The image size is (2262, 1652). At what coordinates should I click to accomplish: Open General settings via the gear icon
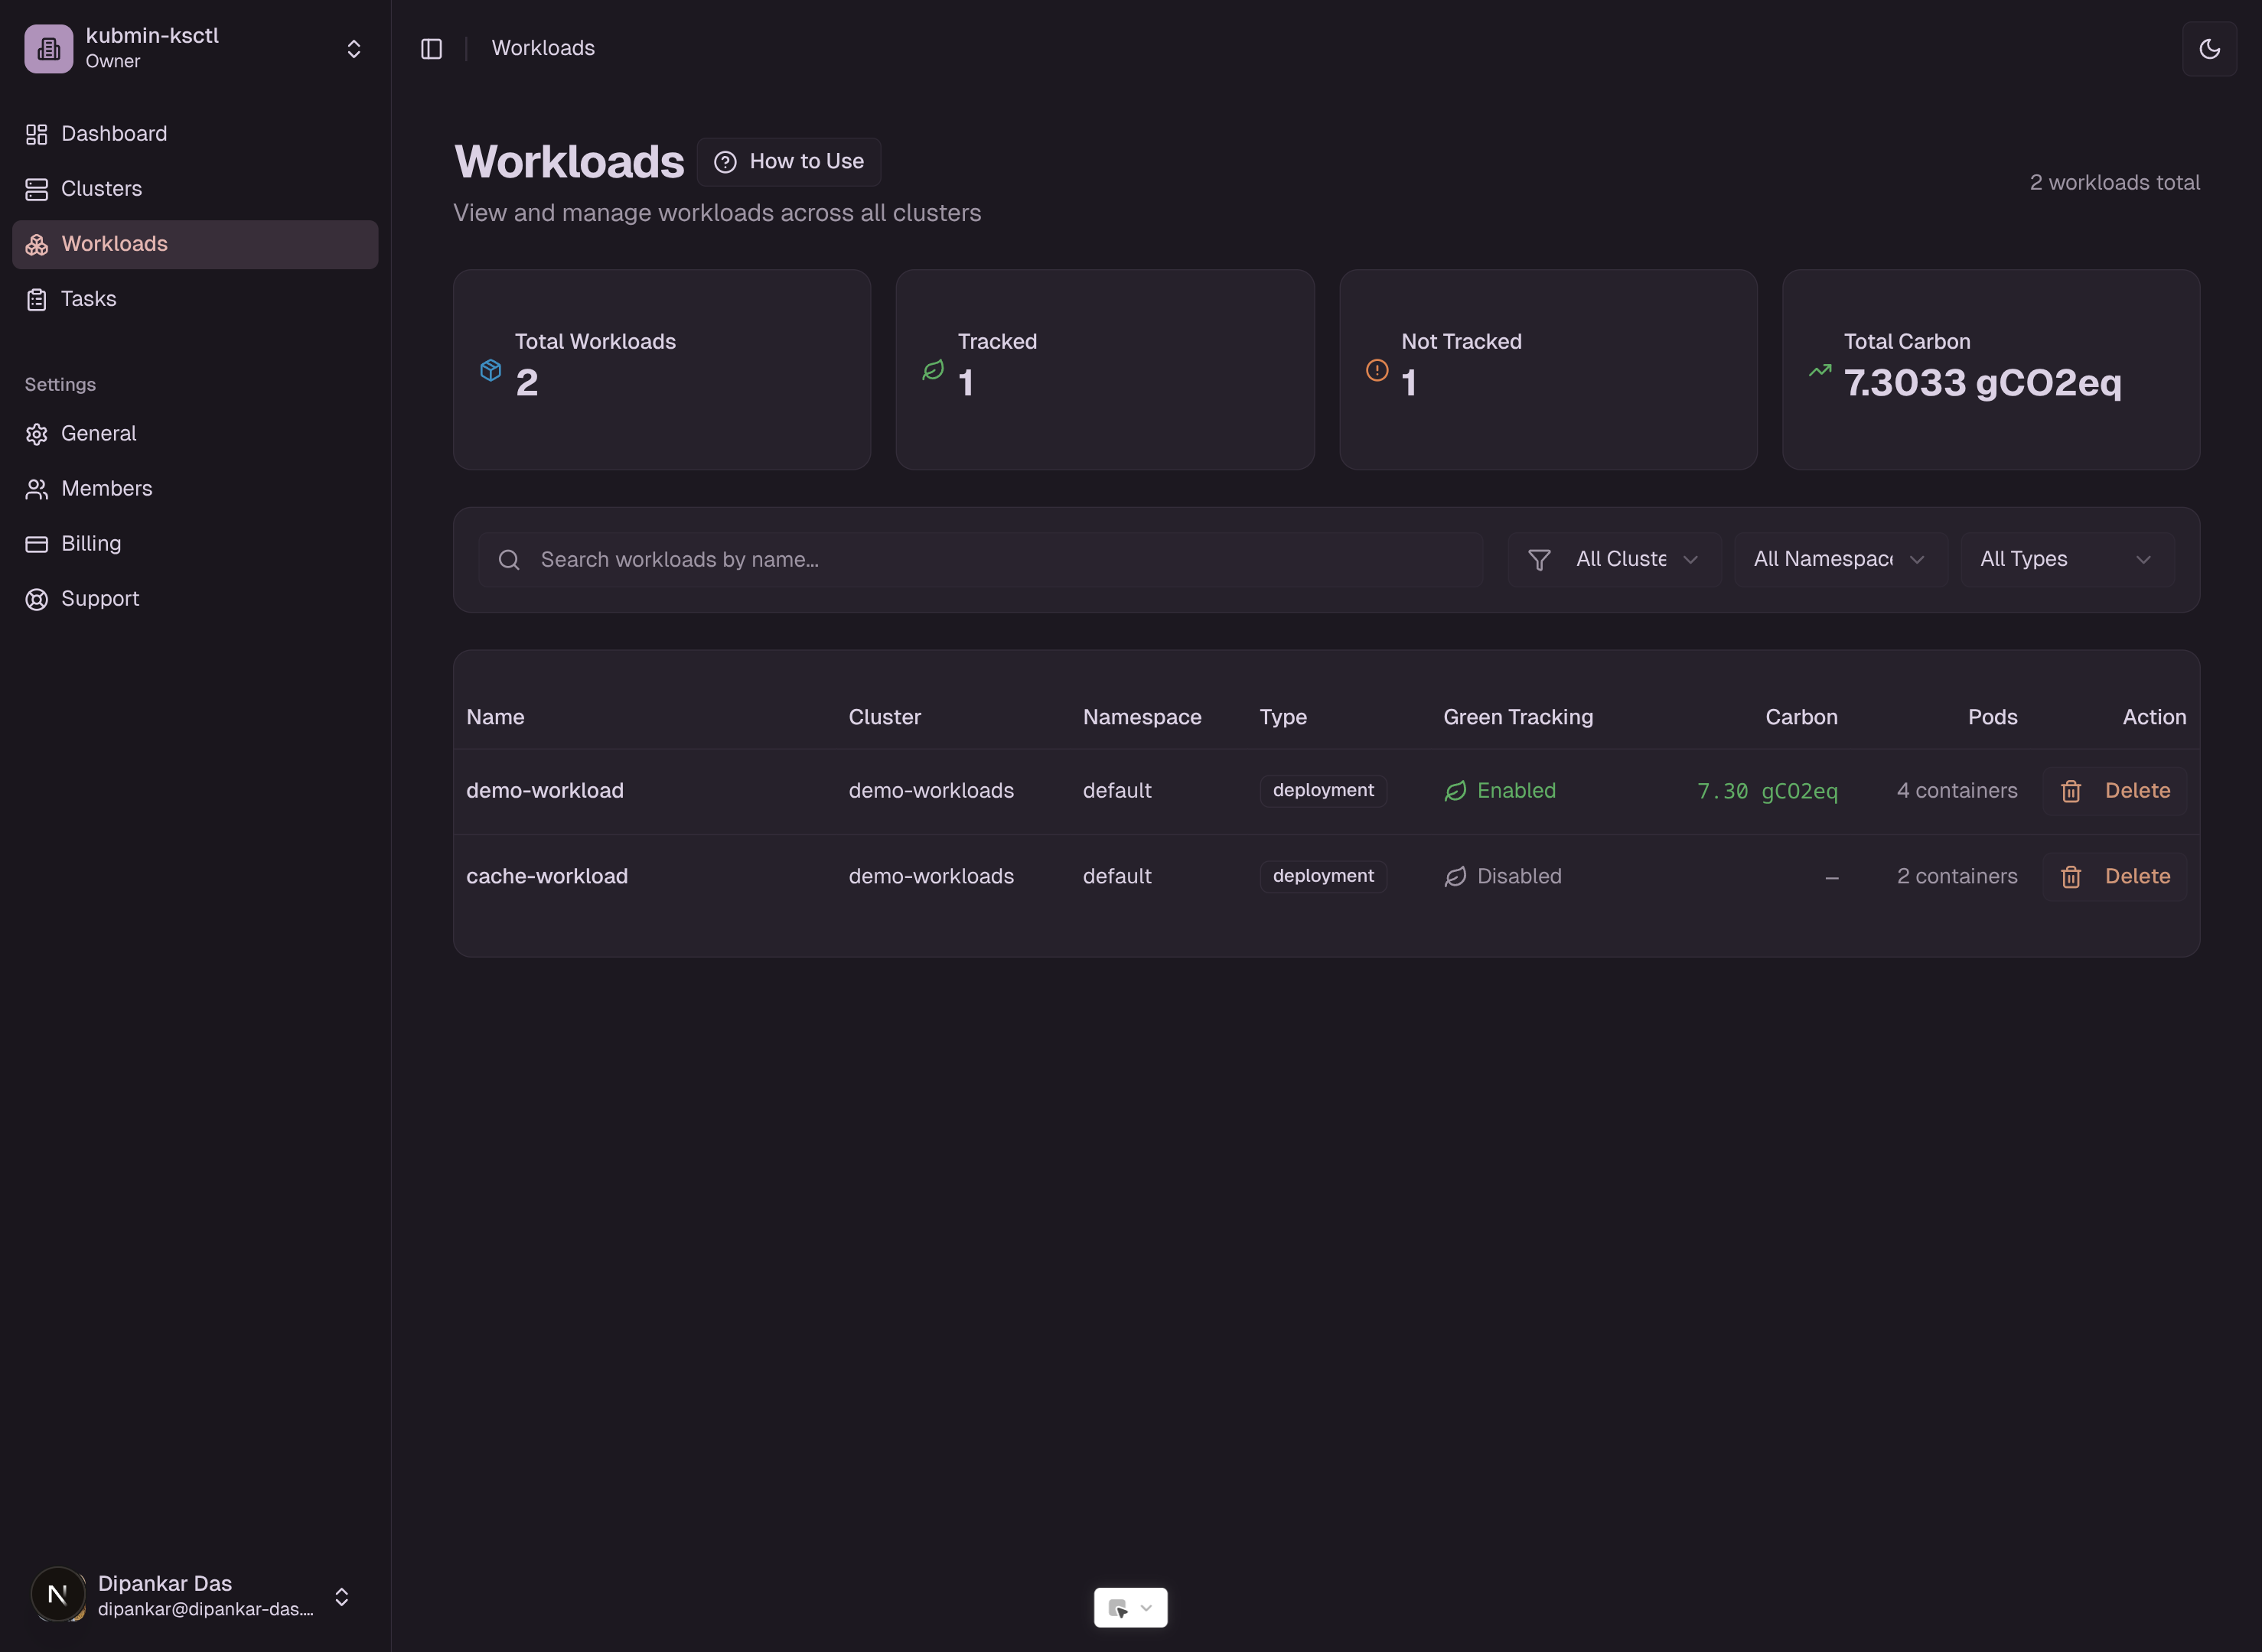pos(37,433)
